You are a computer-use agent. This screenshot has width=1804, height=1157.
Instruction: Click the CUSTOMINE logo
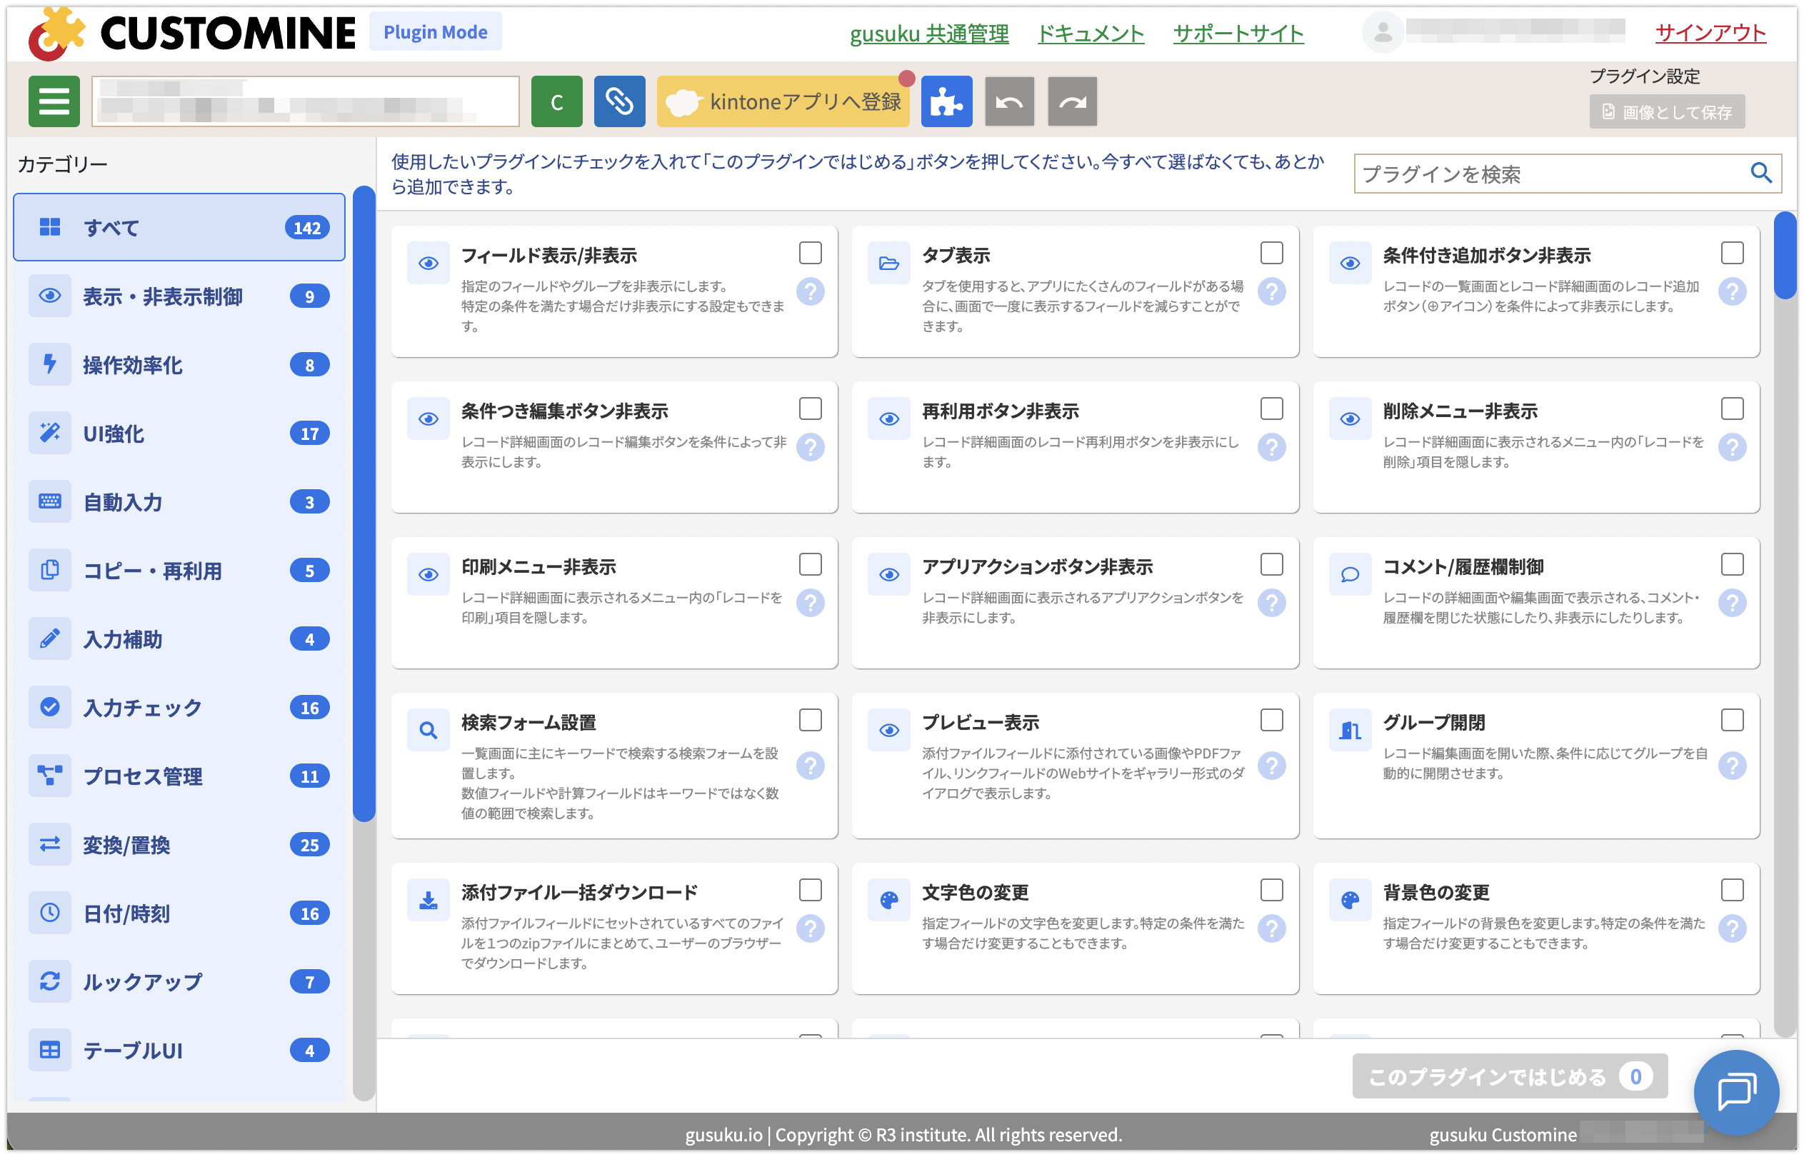coord(191,33)
